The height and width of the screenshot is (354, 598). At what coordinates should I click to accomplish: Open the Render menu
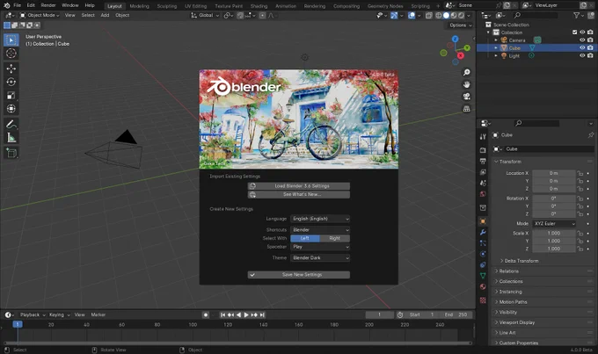pos(48,5)
